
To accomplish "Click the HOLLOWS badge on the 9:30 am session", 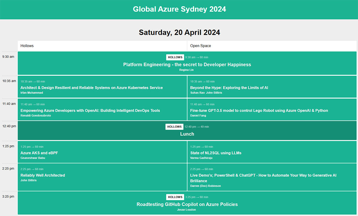I will tap(175, 57).
